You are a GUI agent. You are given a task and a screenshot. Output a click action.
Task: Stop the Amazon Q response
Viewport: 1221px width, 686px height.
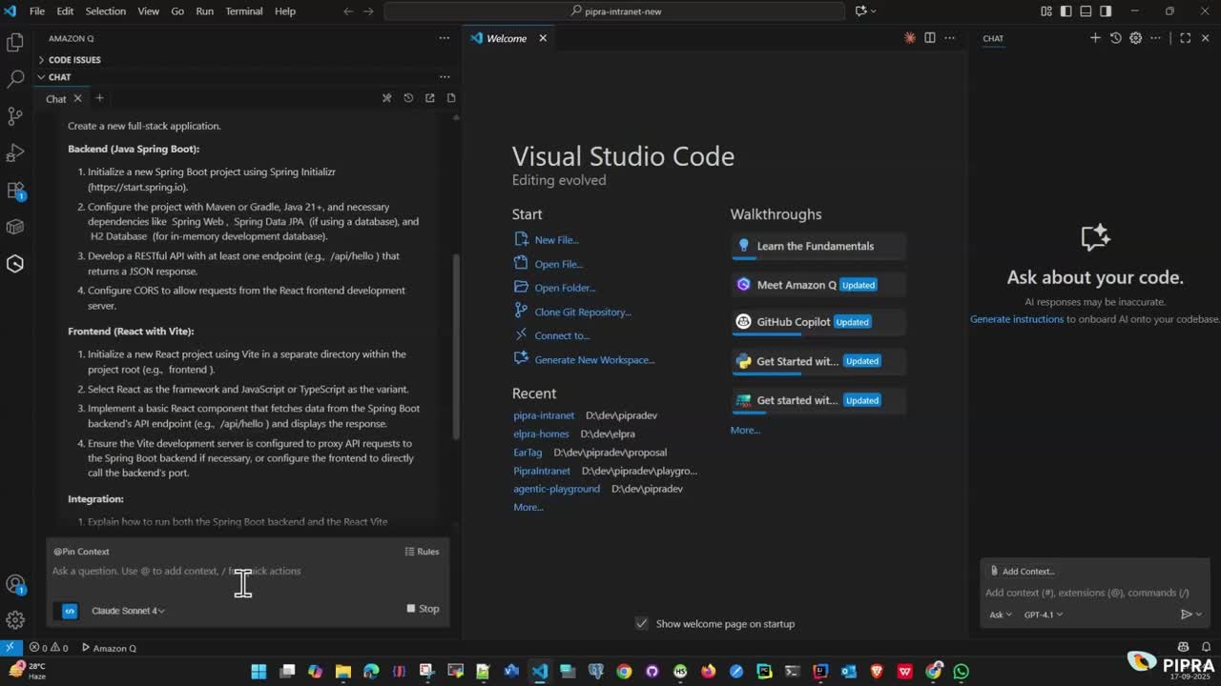tap(423, 609)
